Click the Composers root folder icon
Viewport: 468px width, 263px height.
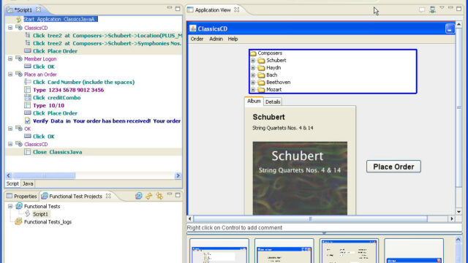click(x=253, y=53)
